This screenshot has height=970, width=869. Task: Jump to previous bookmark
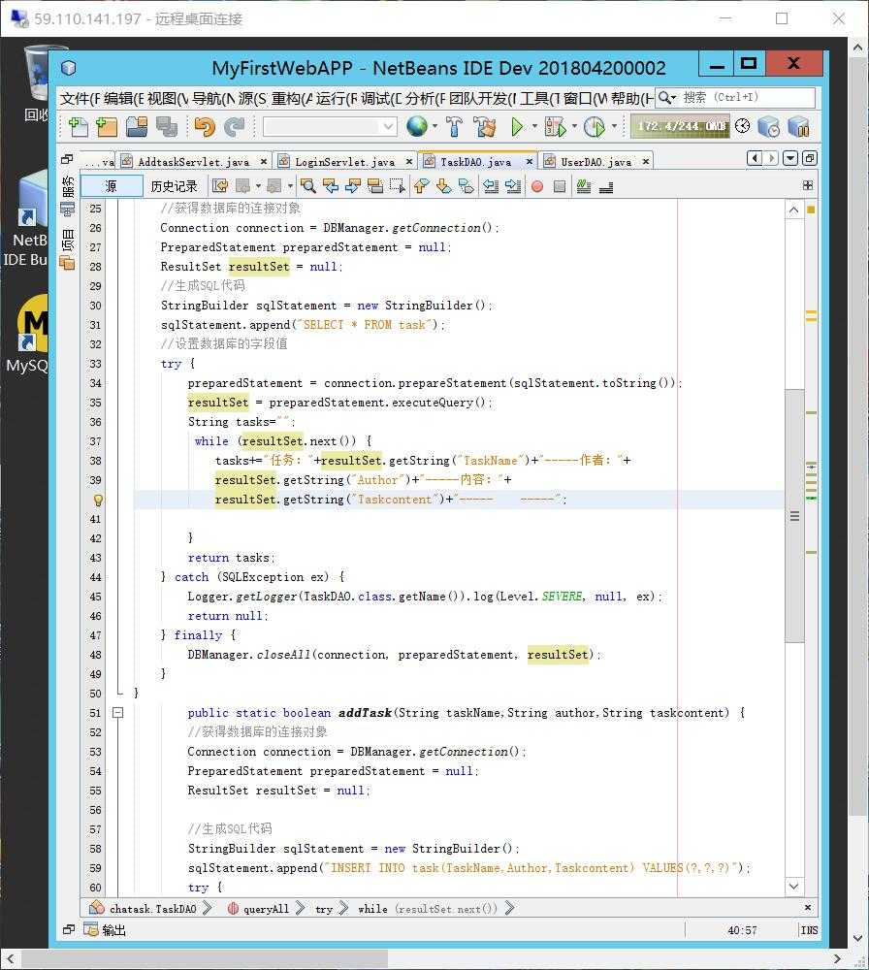click(421, 185)
